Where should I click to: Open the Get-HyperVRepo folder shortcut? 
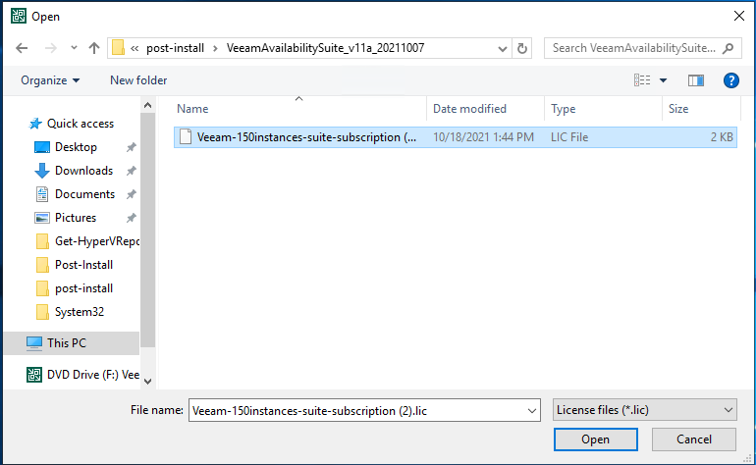tap(87, 241)
